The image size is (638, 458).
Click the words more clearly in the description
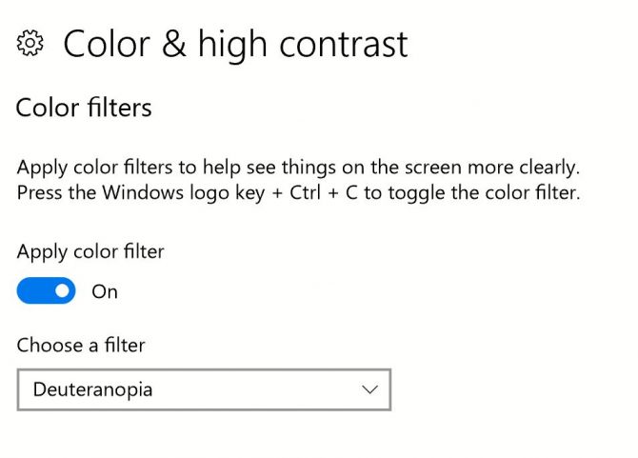539,168
